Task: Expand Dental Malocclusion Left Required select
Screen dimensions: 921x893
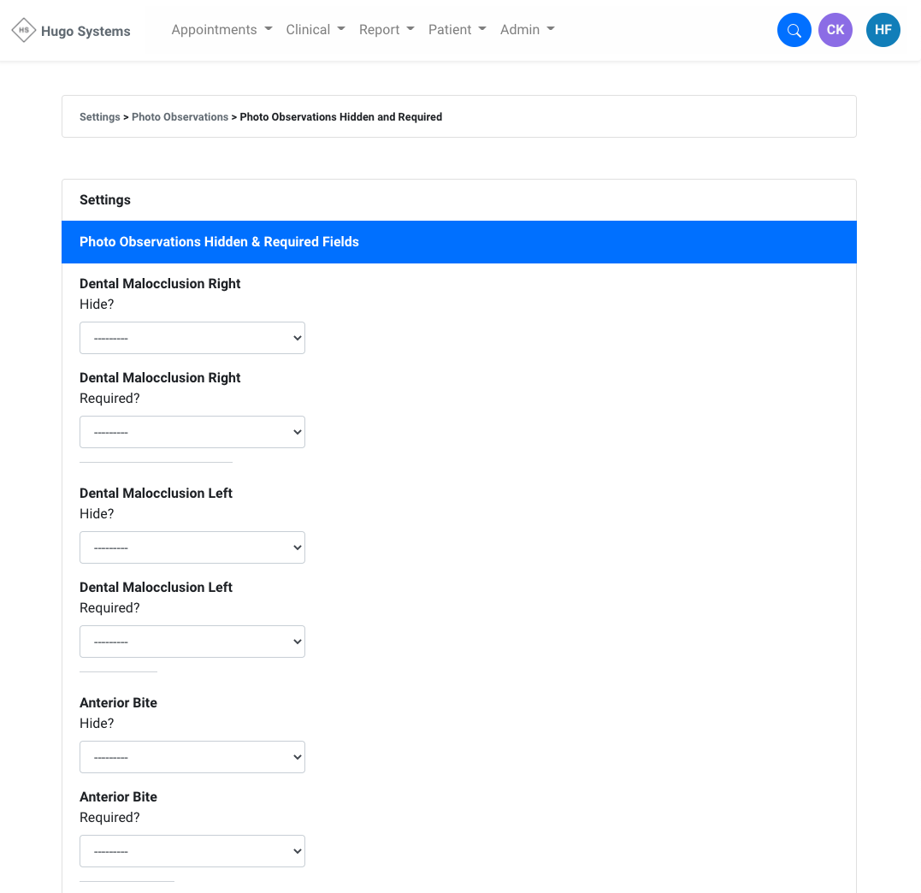Action: 192,642
